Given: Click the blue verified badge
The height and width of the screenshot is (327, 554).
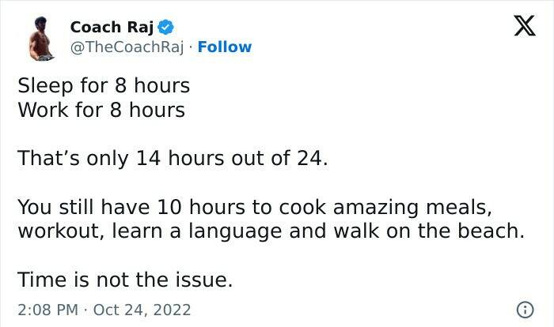Looking at the screenshot, I should 165,27.
